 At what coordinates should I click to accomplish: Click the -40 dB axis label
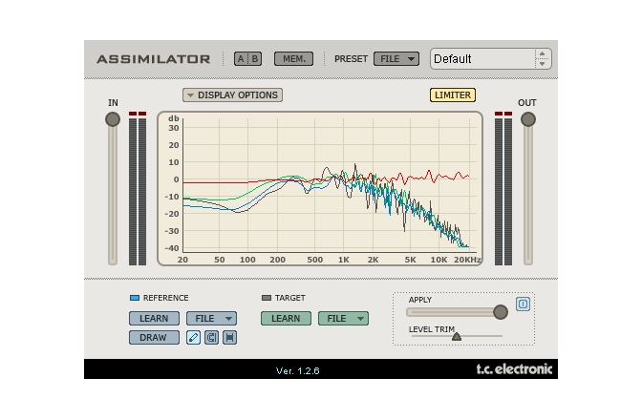click(172, 248)
